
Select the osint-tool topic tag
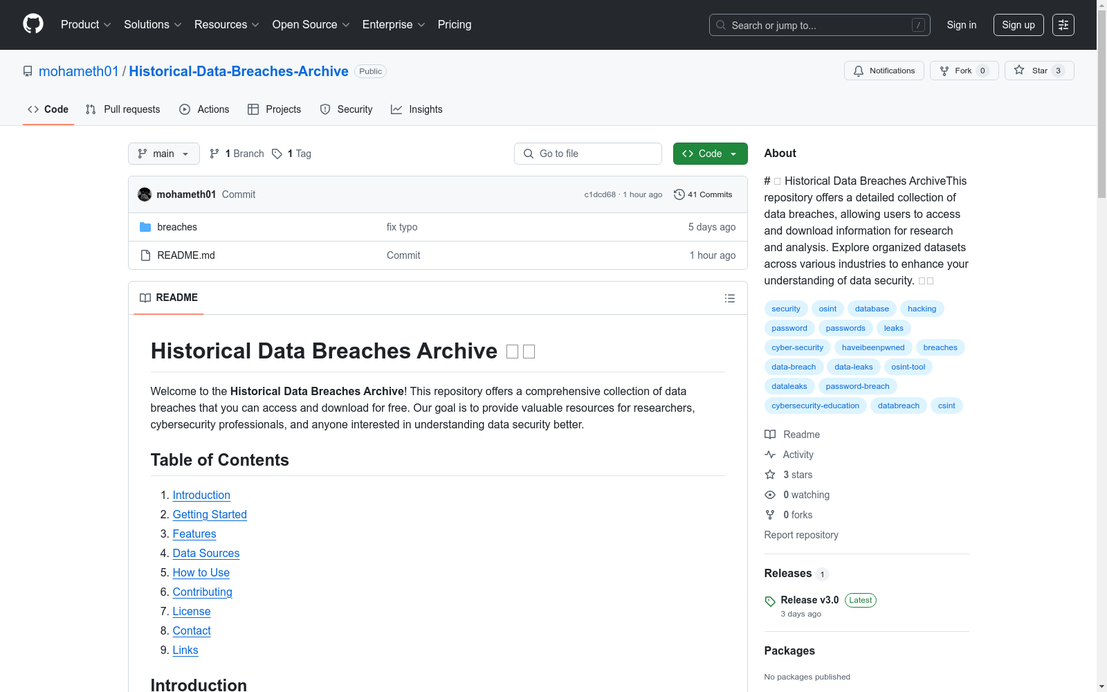point(908,367)
